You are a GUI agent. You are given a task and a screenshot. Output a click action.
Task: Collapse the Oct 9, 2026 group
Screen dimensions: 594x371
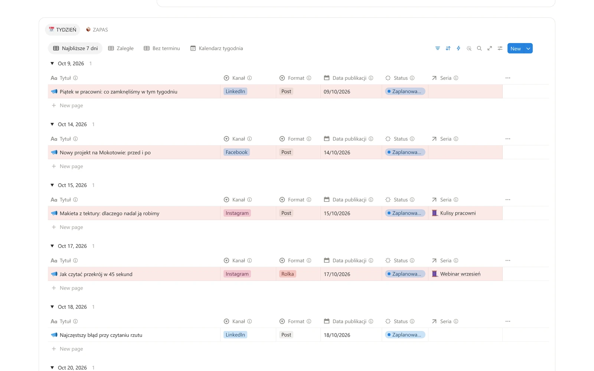coord(52,63)
